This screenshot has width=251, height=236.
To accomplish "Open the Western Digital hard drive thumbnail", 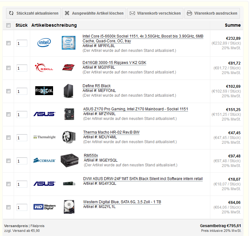I will [69, 207].
